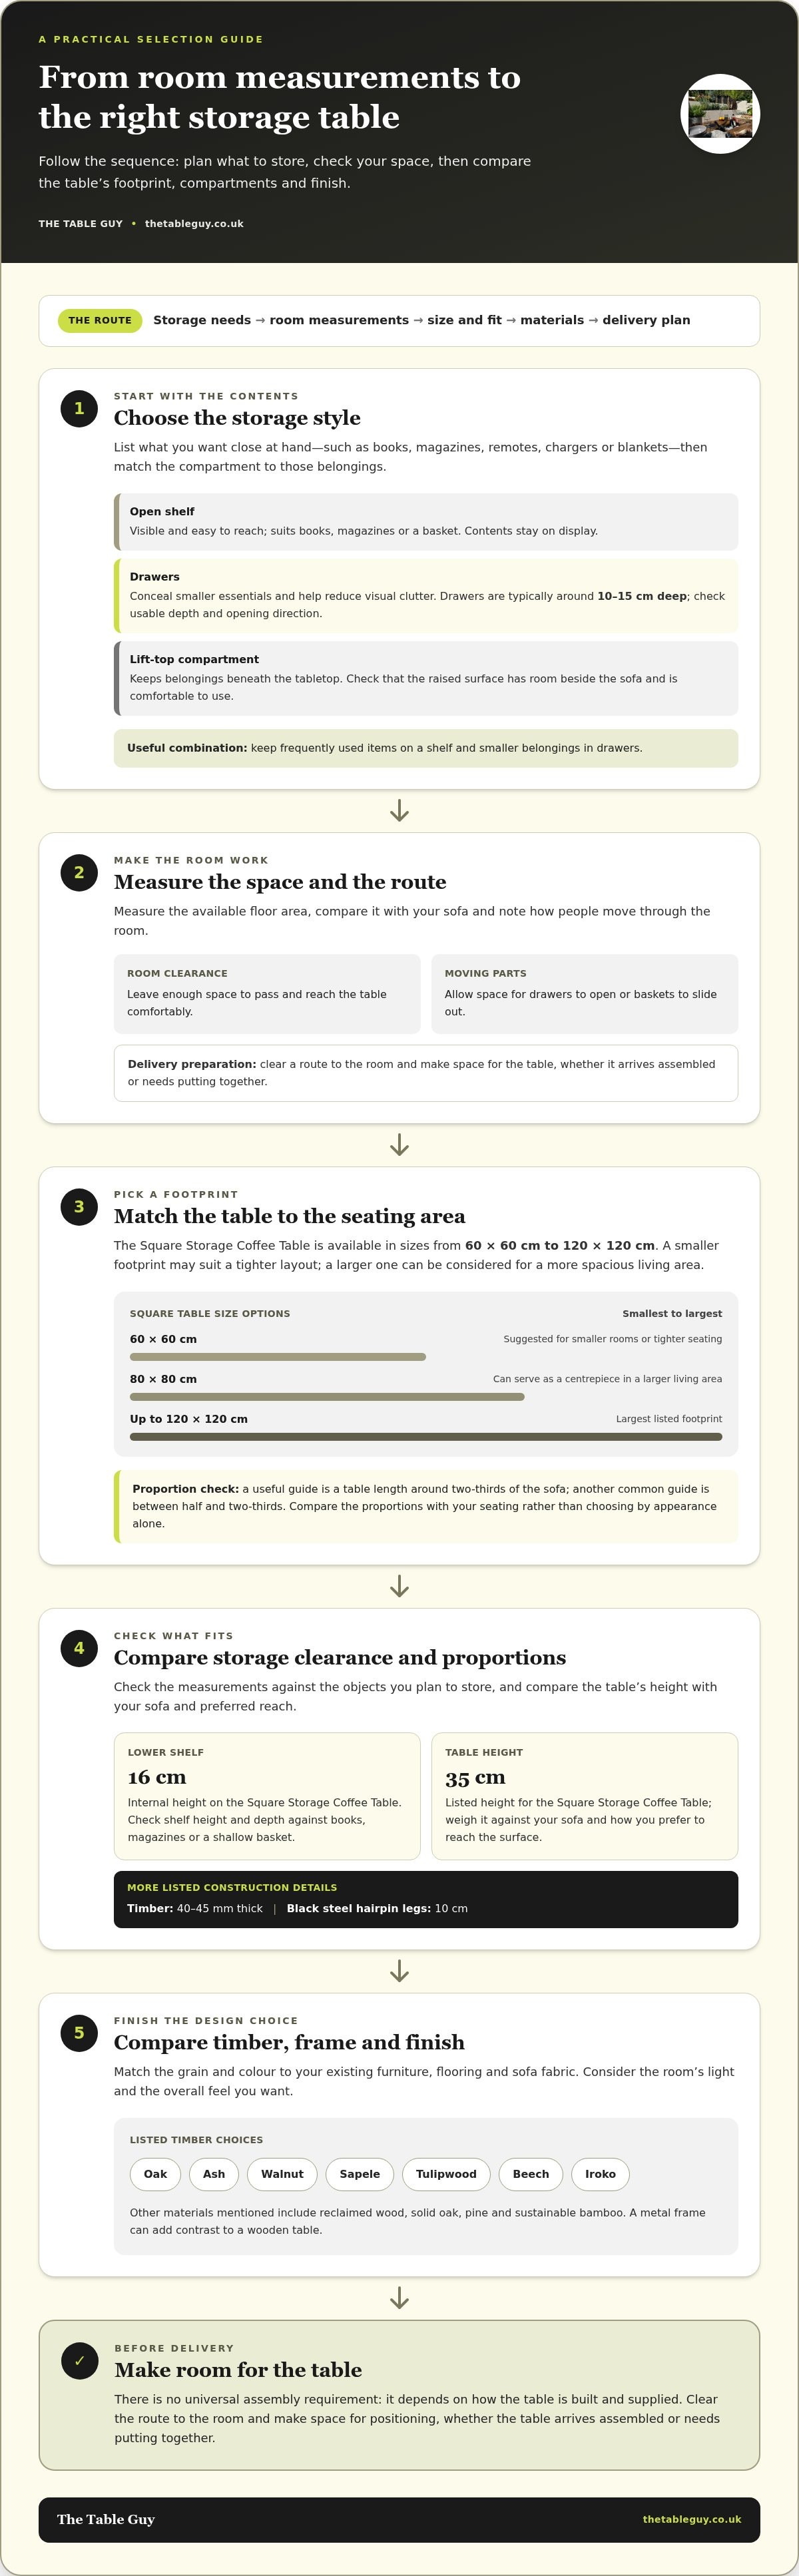
Task: Click the step 3 number badge
Action: click(79, 1206)
